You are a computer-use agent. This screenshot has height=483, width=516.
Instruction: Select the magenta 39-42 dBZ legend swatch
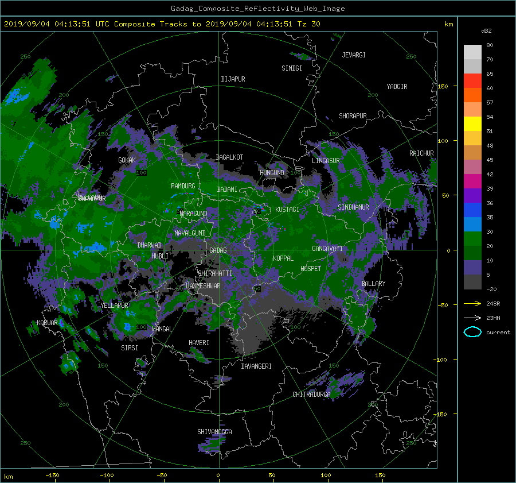(x=472, y=181)
